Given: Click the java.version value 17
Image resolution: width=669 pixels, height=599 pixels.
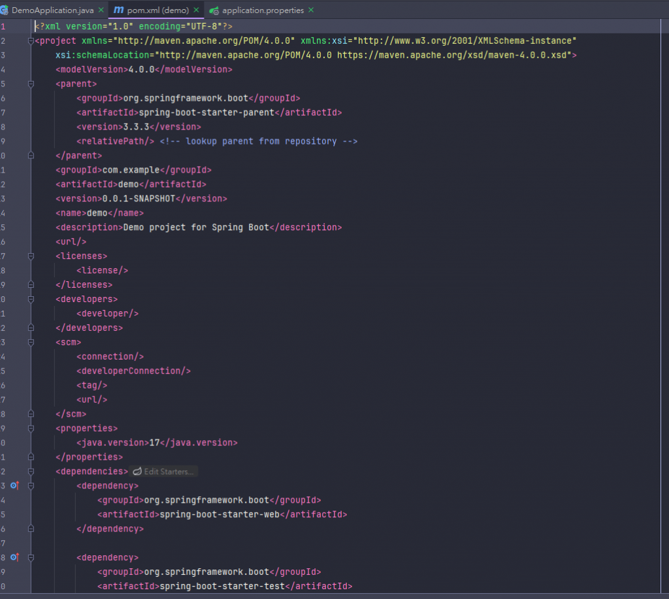Looking at the screenshot, I should [x=154, y=443].
